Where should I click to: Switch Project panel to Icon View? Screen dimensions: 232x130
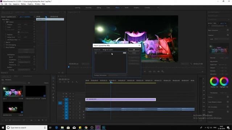pos(6,120)
